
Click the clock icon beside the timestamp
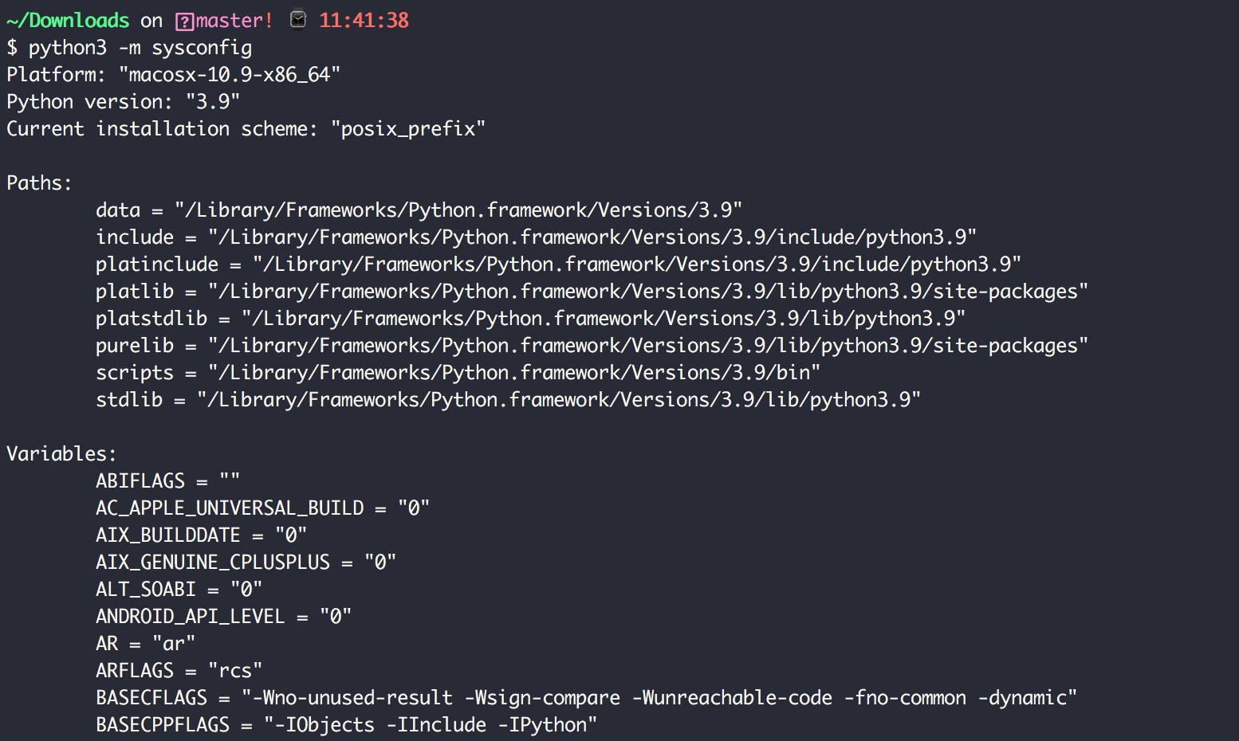pyautogui.click(x=297, y=20)
